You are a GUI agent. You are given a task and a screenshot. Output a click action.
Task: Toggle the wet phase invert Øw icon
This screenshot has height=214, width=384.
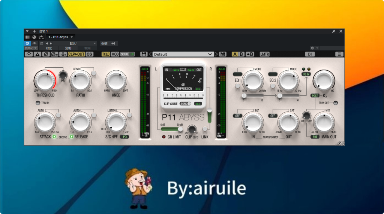[x=54, y=54]
